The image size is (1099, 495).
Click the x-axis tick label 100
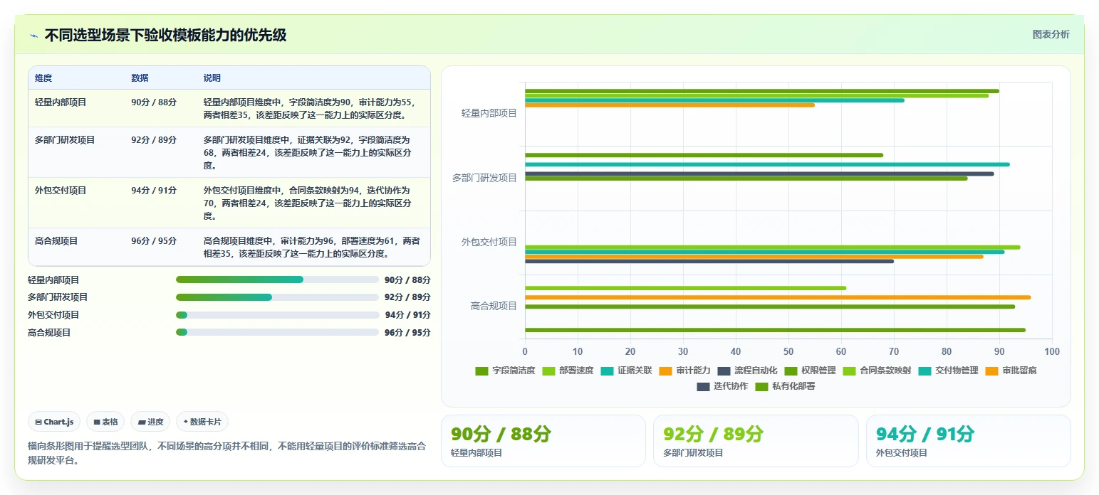(1051, 351)
